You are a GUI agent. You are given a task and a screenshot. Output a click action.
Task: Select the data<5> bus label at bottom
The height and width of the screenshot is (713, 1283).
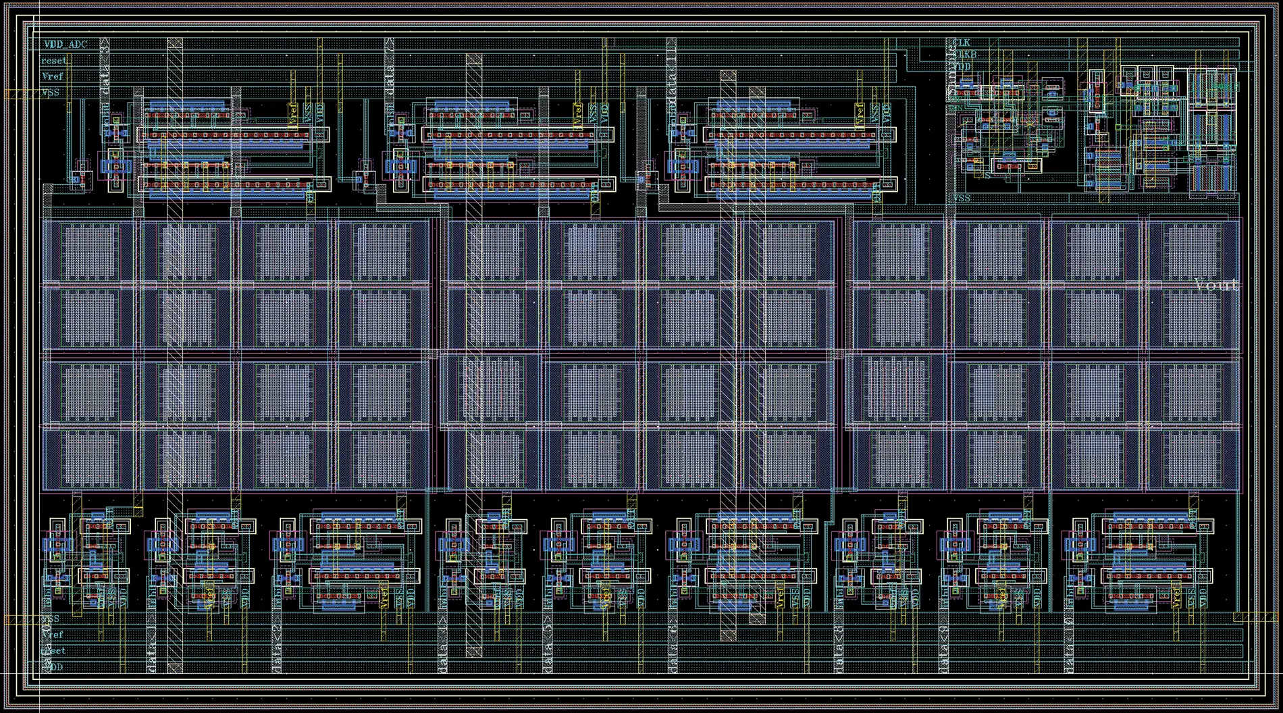point(548,648)
